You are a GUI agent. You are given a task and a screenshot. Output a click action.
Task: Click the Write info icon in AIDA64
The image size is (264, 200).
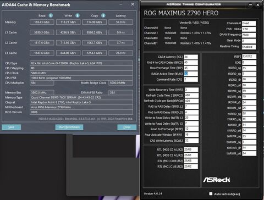point(78,15)
